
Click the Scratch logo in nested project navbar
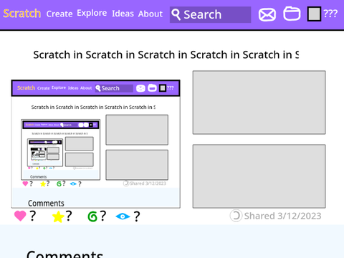point(26,88)
